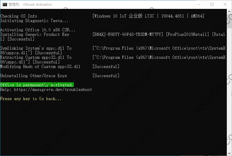Click the yellow 'Press any key to Go back' prompt
The width and height of the screenshot is (232, 156).
[x=31, y=99]
